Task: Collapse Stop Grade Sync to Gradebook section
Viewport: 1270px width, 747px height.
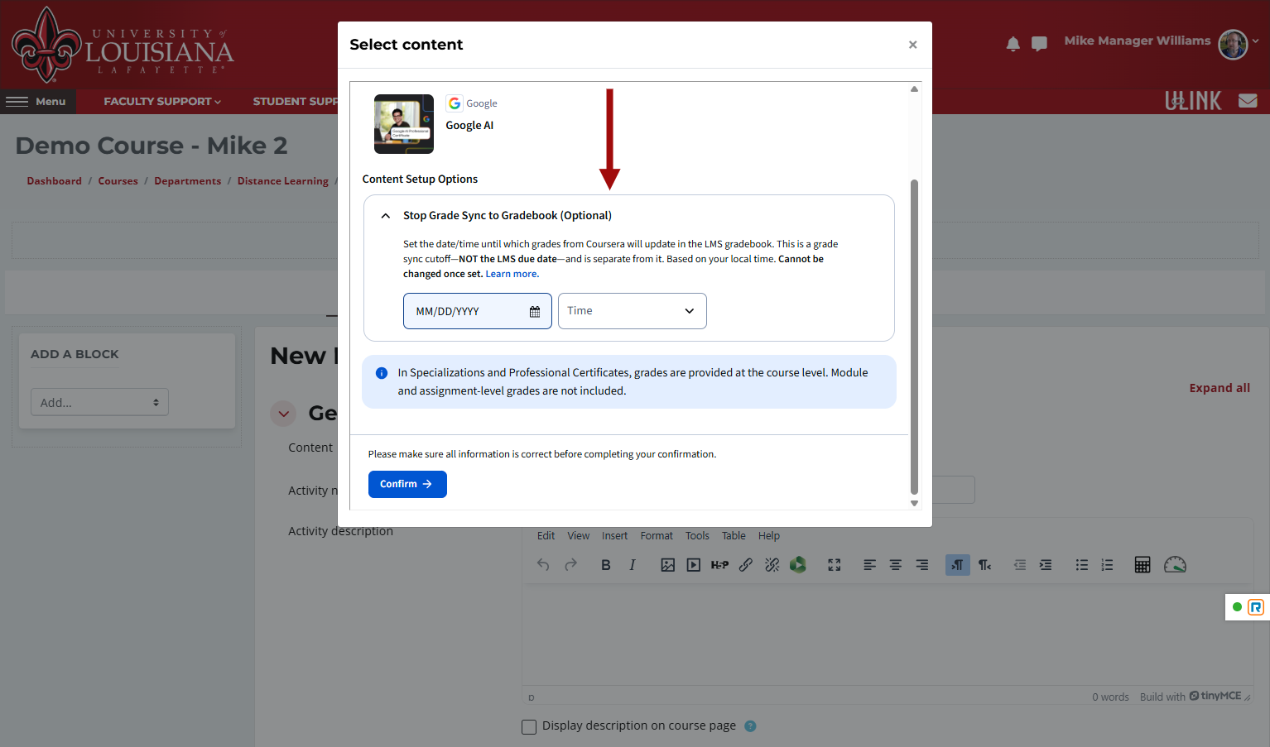Action: [385, 216]
